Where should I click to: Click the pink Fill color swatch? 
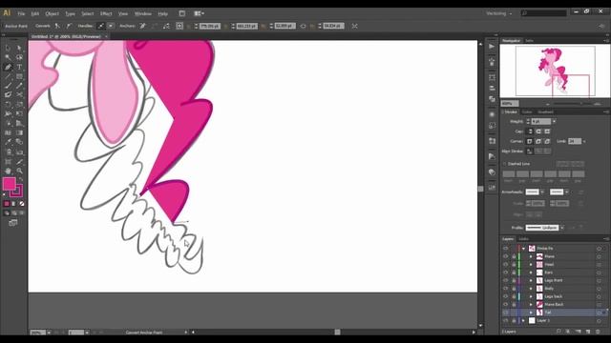[x=9, y=184]
